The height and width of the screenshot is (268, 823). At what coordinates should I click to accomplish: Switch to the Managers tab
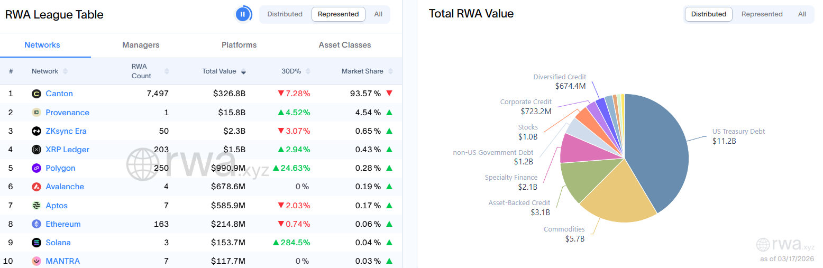[x=141, y=45]
